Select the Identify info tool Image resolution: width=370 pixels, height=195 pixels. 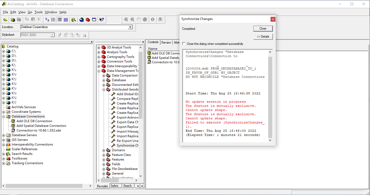click(153, 20)
